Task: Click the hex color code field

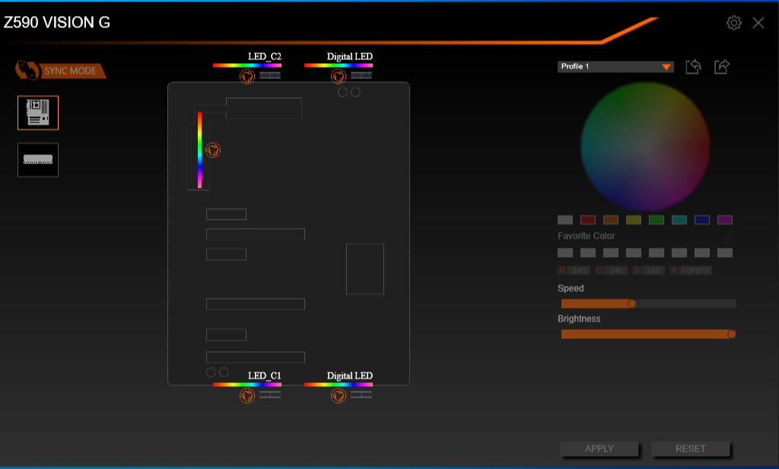Action: (695, 271)
